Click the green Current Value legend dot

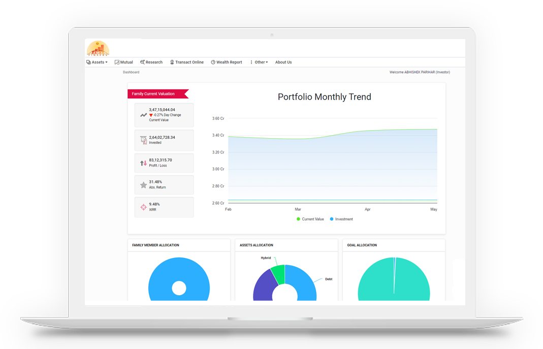[299, 219]
